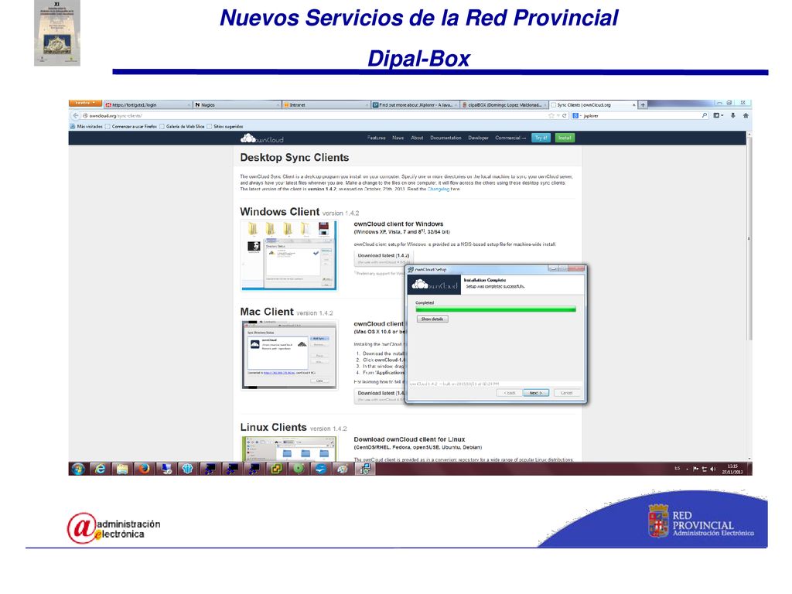Open the Commercial link
This screenshot has width=792, height=594.
(510, 138)
